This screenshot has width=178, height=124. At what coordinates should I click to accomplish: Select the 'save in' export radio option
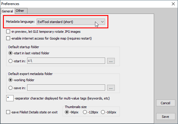[x=11, y=87]
